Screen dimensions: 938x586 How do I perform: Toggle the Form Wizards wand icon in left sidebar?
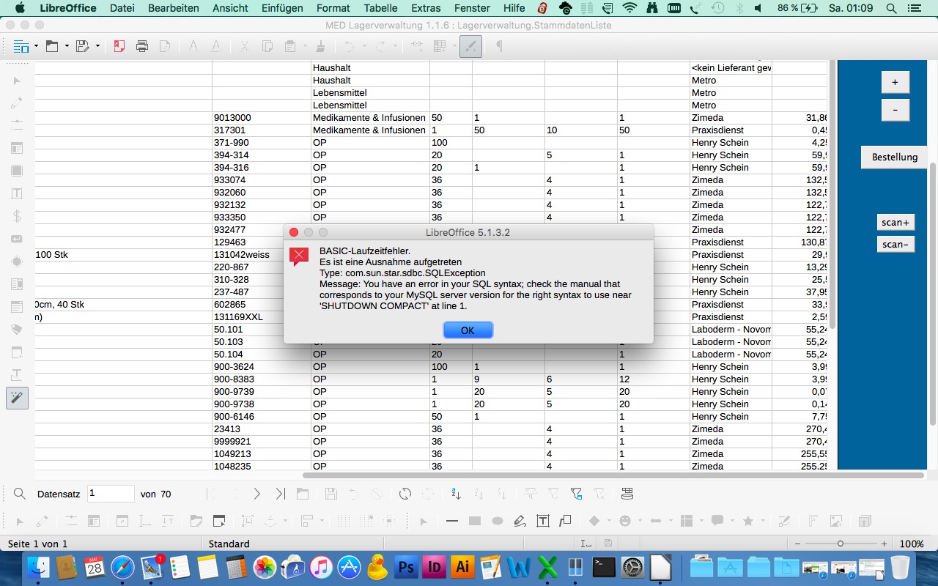[x=17, y=398]
